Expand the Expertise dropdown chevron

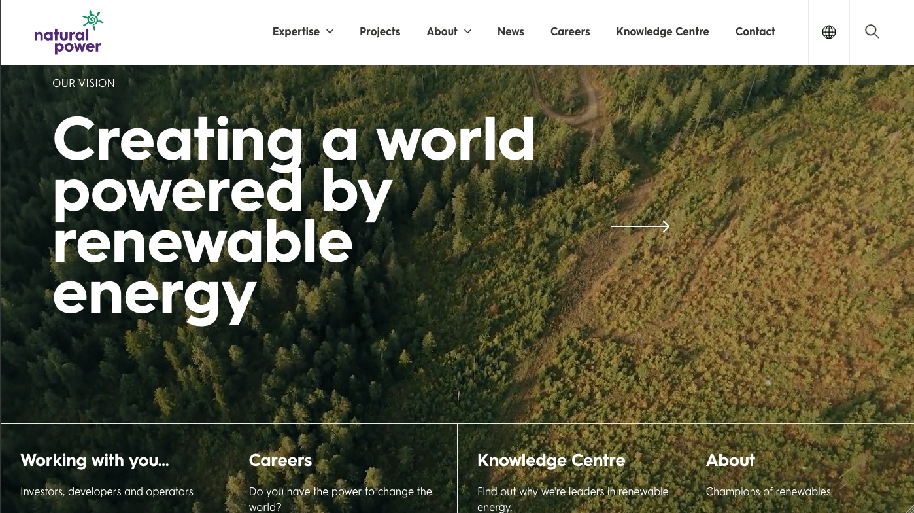pyautogui.click(x=330, y=31)
